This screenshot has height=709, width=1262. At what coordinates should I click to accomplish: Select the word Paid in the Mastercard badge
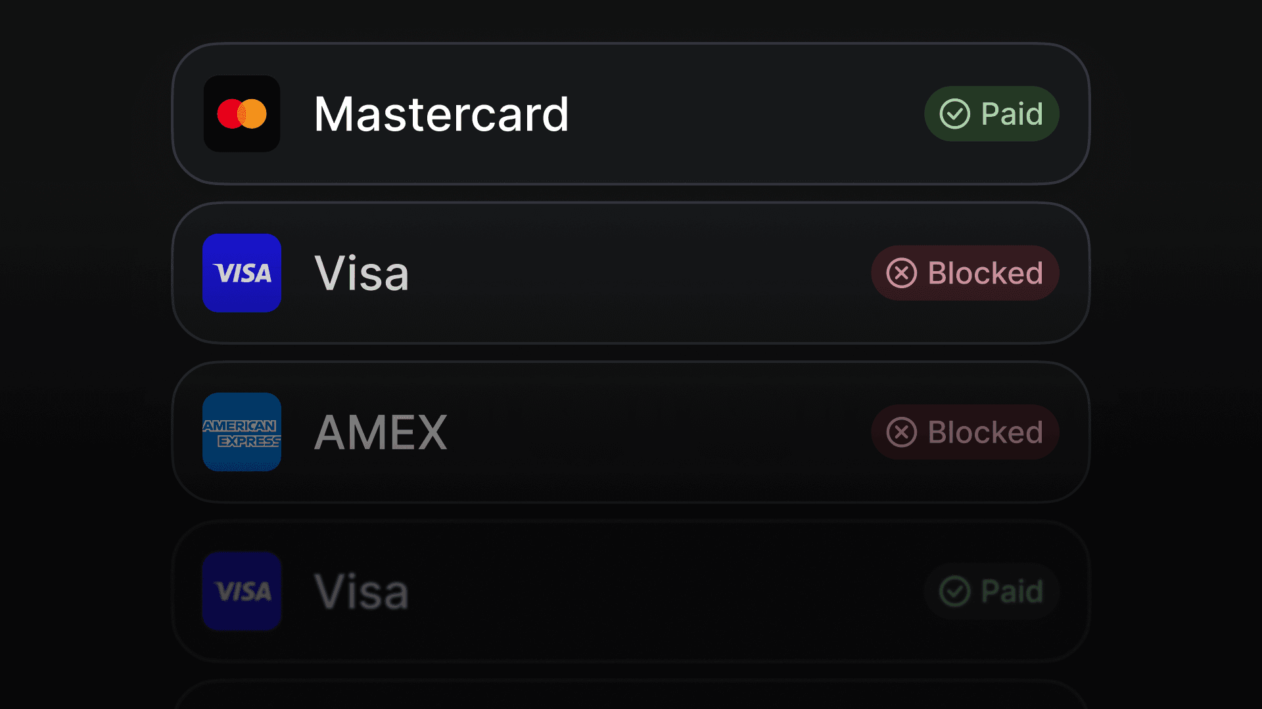[1012, 114]
